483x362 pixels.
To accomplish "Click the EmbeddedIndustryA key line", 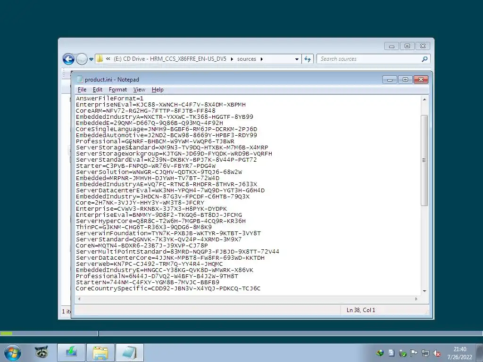I will click(x=165, y=117).
